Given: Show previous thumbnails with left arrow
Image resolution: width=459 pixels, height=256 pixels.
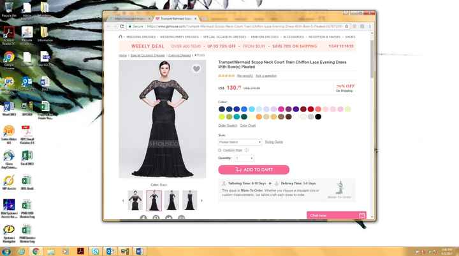Looking at the screenshot, I should tap(123, 201).
